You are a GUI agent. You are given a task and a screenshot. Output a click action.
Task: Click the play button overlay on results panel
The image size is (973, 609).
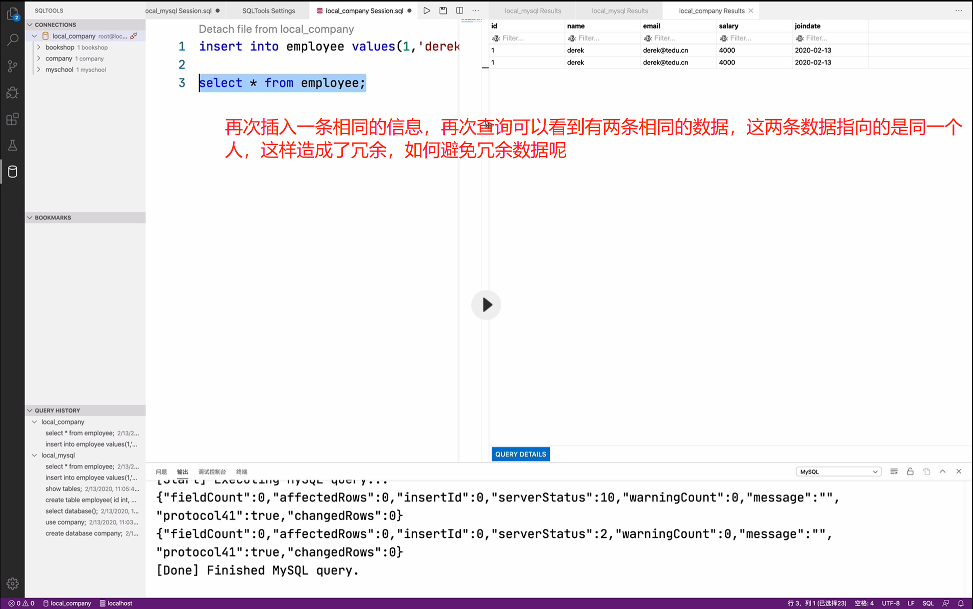(487, 304)
